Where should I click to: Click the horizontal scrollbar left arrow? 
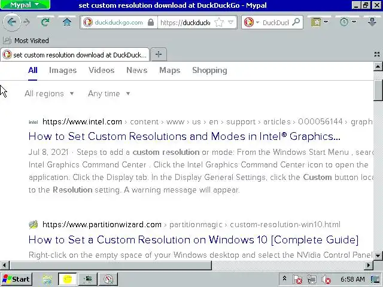pos(4,265)
